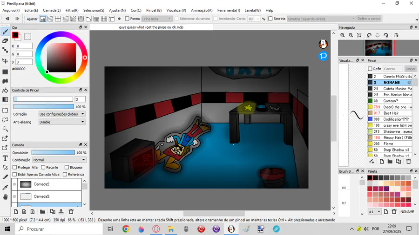The height and width of the screenshot is (235, 419).
Task: Open the Filtro(R) menu
Action: (x=72, y=10)
